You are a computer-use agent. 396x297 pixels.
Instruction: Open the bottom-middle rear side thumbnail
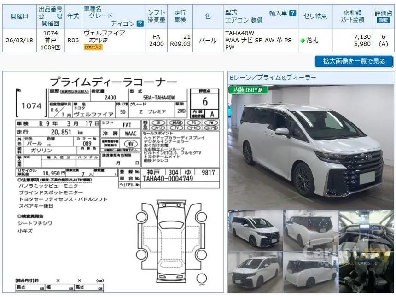(x=311, y=272)
